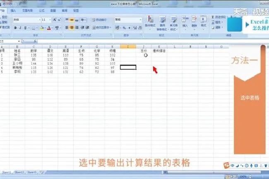Open phonetic guide 文 button
Viewport: 269px width, 179px height.
point(57,28)
